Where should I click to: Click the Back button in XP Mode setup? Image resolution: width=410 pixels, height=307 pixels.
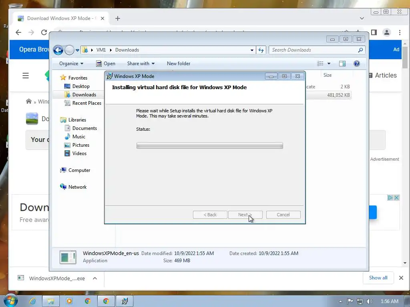[210, 215]
